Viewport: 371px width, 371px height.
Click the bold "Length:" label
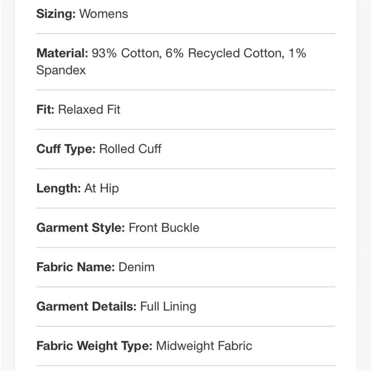58,188
